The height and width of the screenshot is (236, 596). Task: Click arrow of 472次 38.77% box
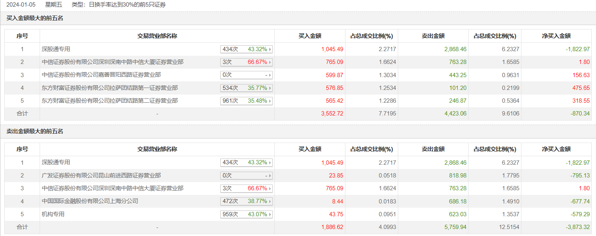(270, 202)
